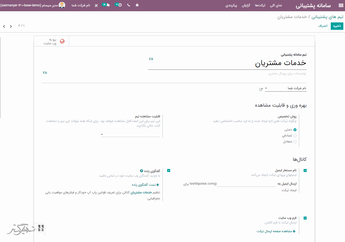
Task: Select the متعادل assignment radio option
Action: pyautogui.click(x=295, y=142)
